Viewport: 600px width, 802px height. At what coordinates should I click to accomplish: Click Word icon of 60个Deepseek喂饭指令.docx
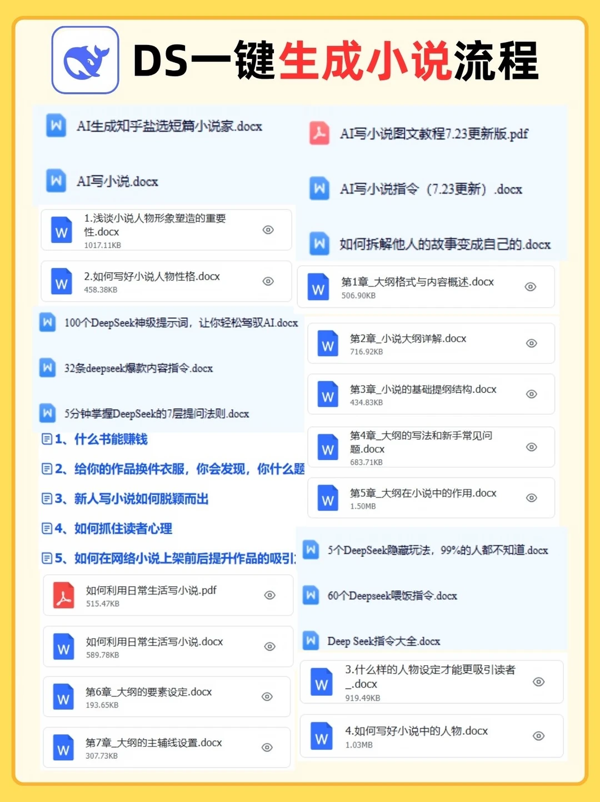pyautogui.click(x=311, y=595)
